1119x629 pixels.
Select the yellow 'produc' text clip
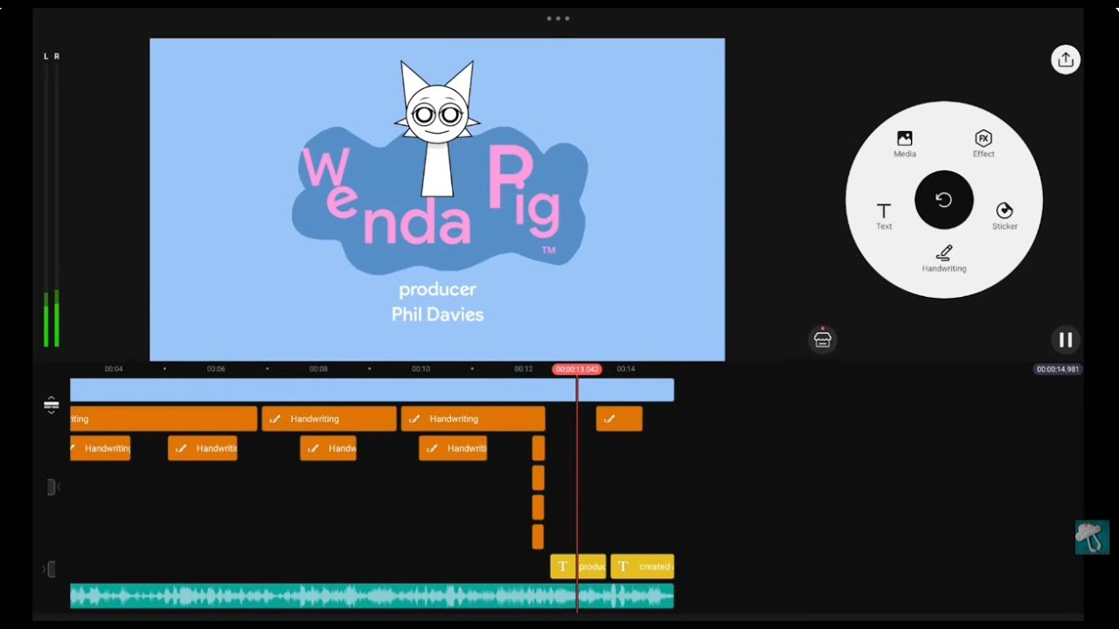tap(578, 566)
